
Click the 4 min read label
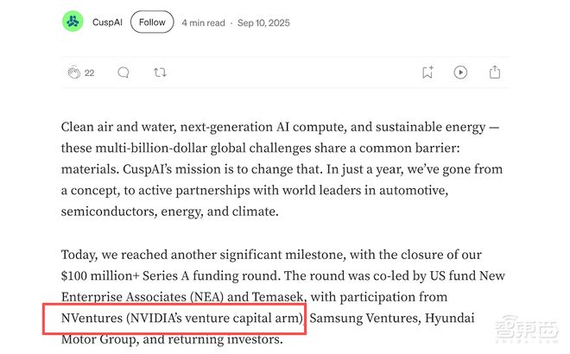(203, 23)
